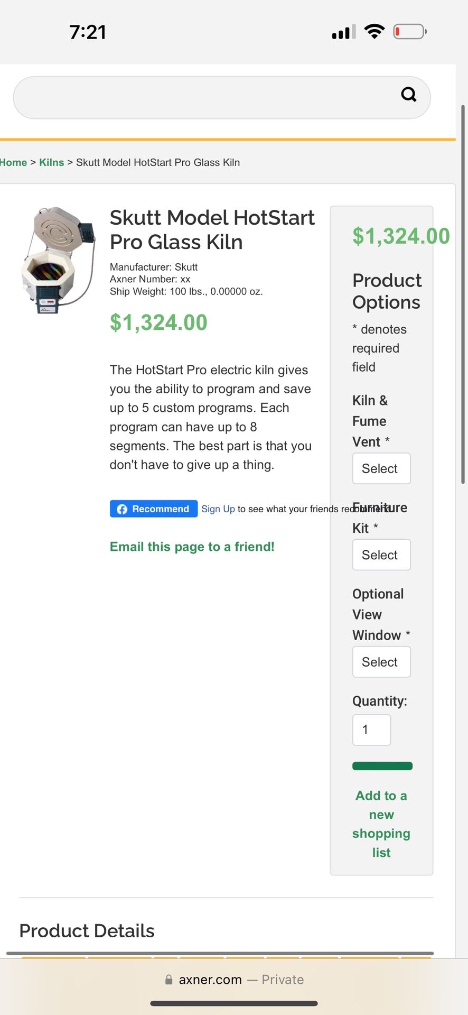Tap the search magnifier icon
The width and height of the screenshot is (468, 1015).
coord(408,95)
